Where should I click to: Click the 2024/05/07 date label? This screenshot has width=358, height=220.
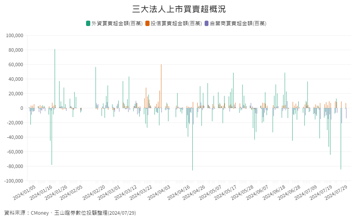pyautogui.click(x=210, y=193)
